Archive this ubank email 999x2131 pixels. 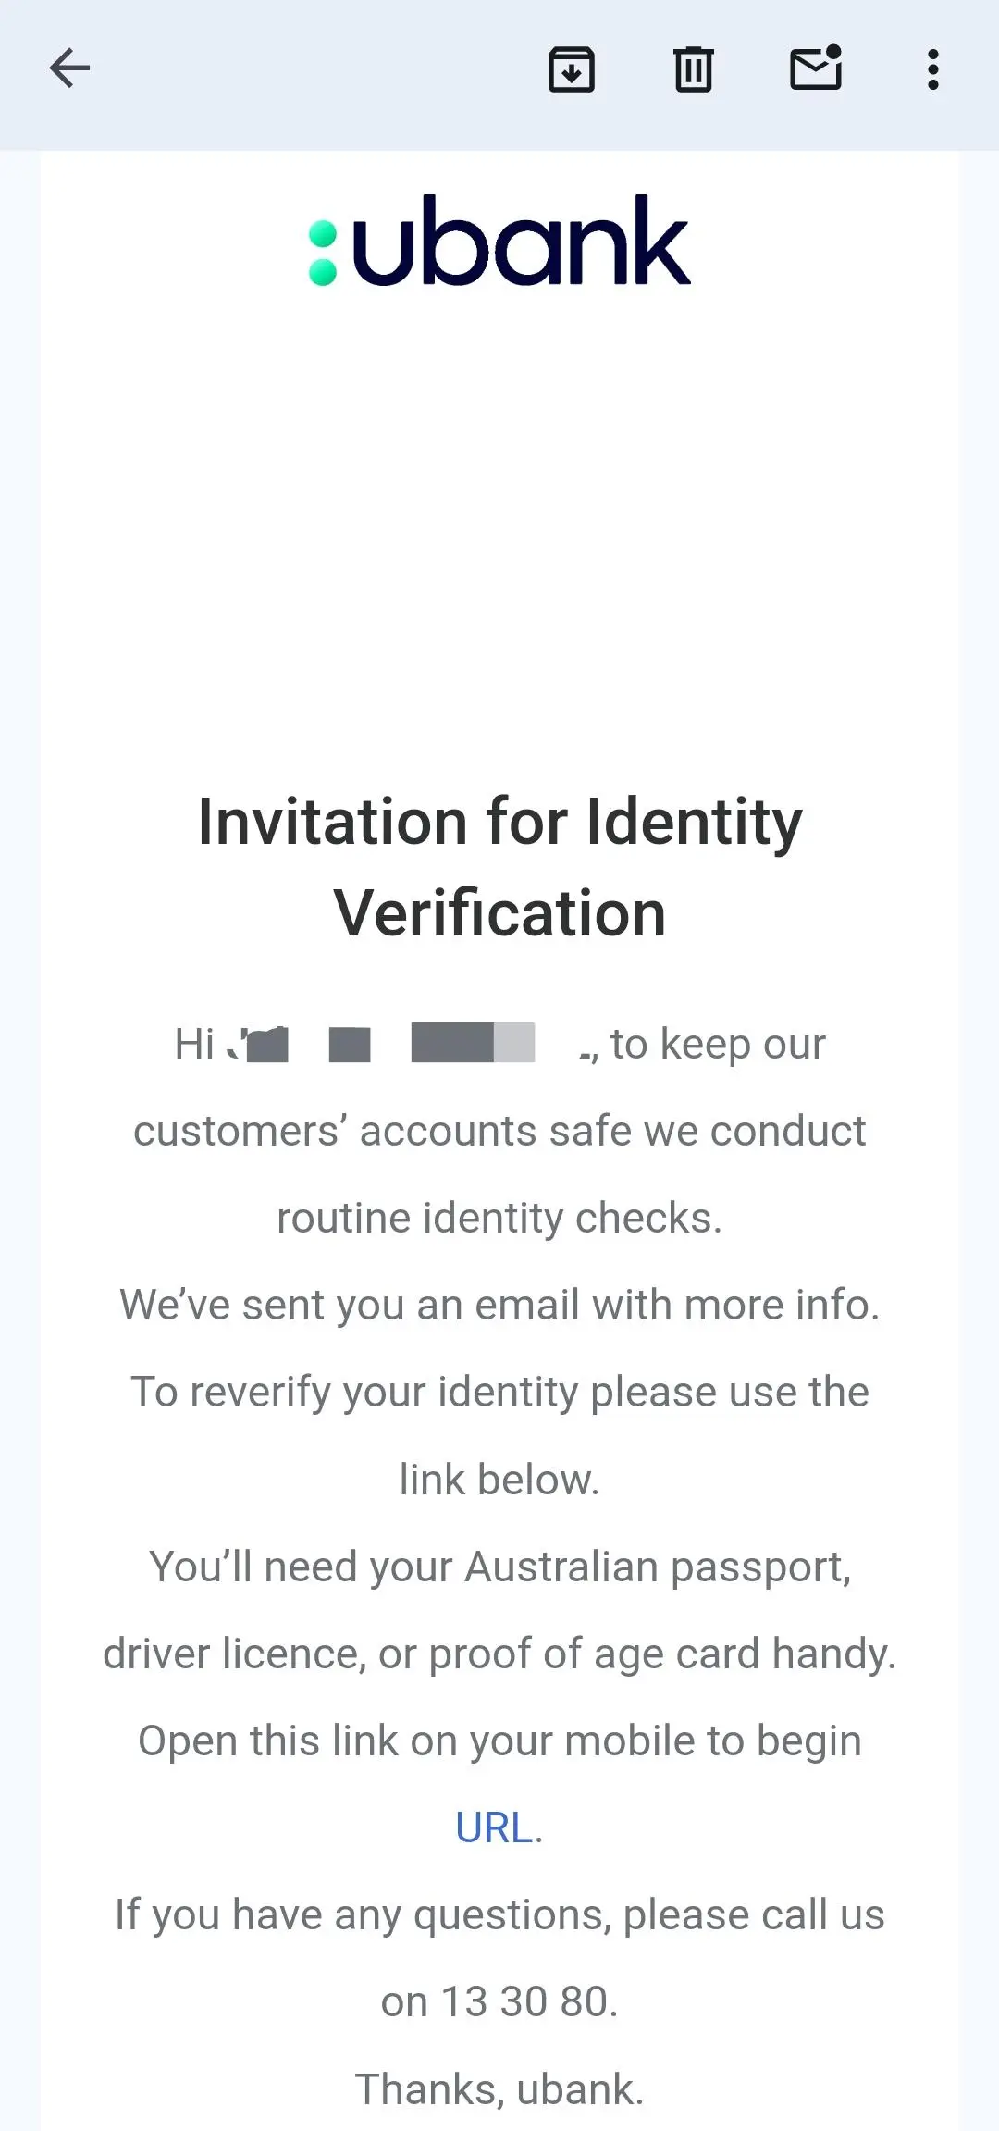click(x=572, y=69)
